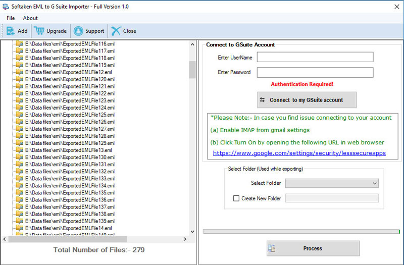Click folder icon beside ExportedEMLFile127.eml
The image size is (404, 265).
[x=19, y=129]
